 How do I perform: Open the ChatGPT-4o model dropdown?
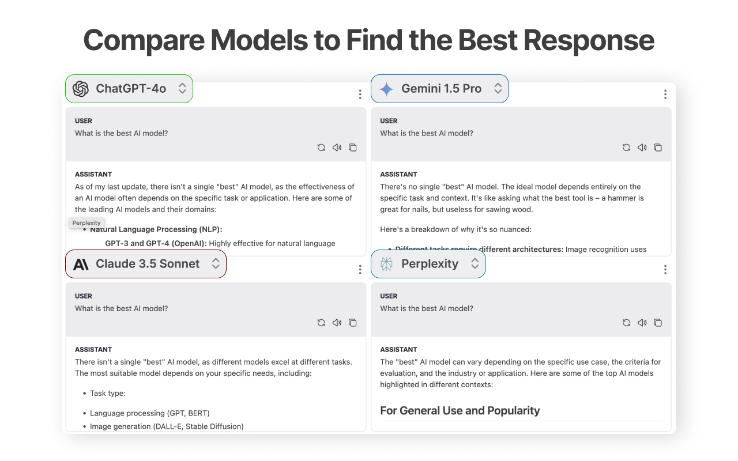[x=182, y=88]
